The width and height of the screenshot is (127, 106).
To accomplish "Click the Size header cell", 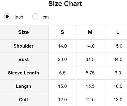I will click(x=23, y=32).
